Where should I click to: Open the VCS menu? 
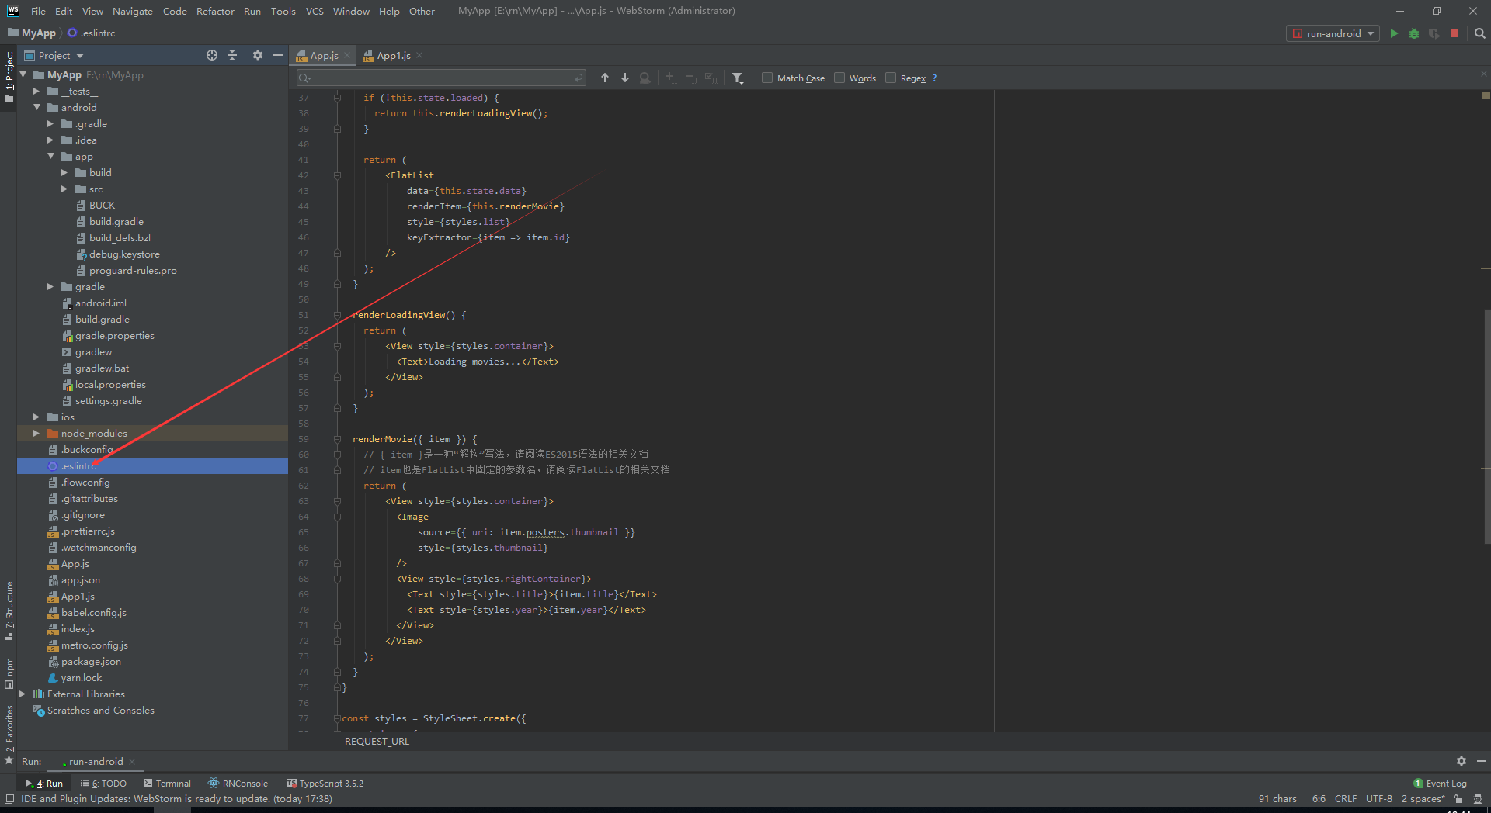click(x=315, y=11)
